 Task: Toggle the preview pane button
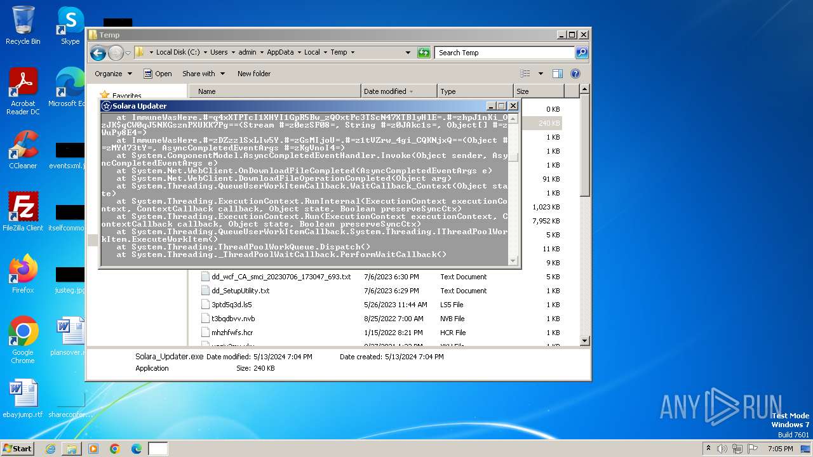557,74
